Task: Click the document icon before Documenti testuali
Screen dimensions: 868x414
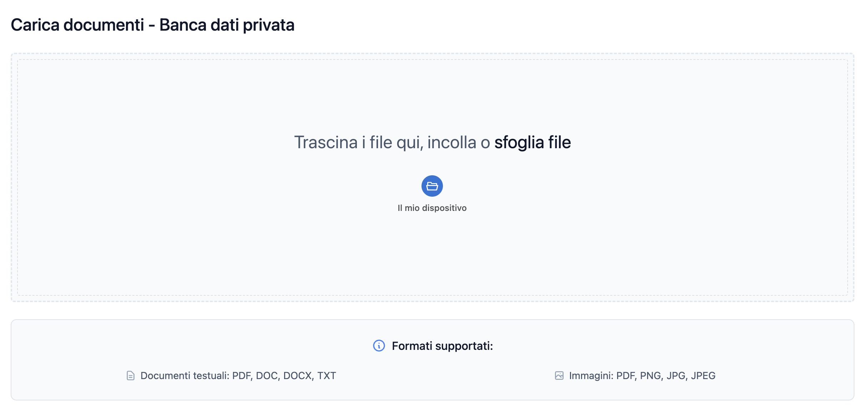Action: (131, 376)
